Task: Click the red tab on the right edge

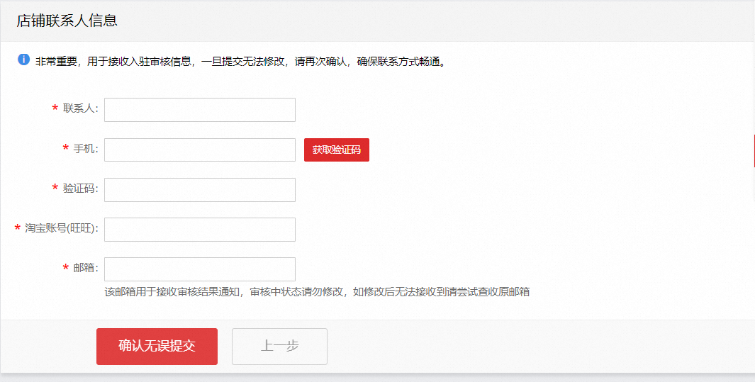Action: [x=754, y=150]
